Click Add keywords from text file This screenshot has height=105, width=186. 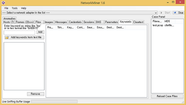[x=25, y=37]
